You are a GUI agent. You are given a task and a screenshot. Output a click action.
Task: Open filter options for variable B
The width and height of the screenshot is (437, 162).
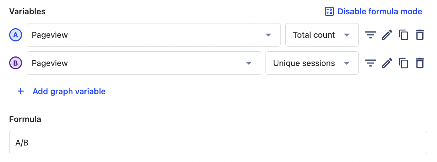tap(371, 63)
